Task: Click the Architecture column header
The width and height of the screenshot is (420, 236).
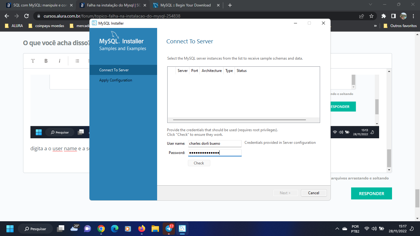Action: (x=212, y=71)
